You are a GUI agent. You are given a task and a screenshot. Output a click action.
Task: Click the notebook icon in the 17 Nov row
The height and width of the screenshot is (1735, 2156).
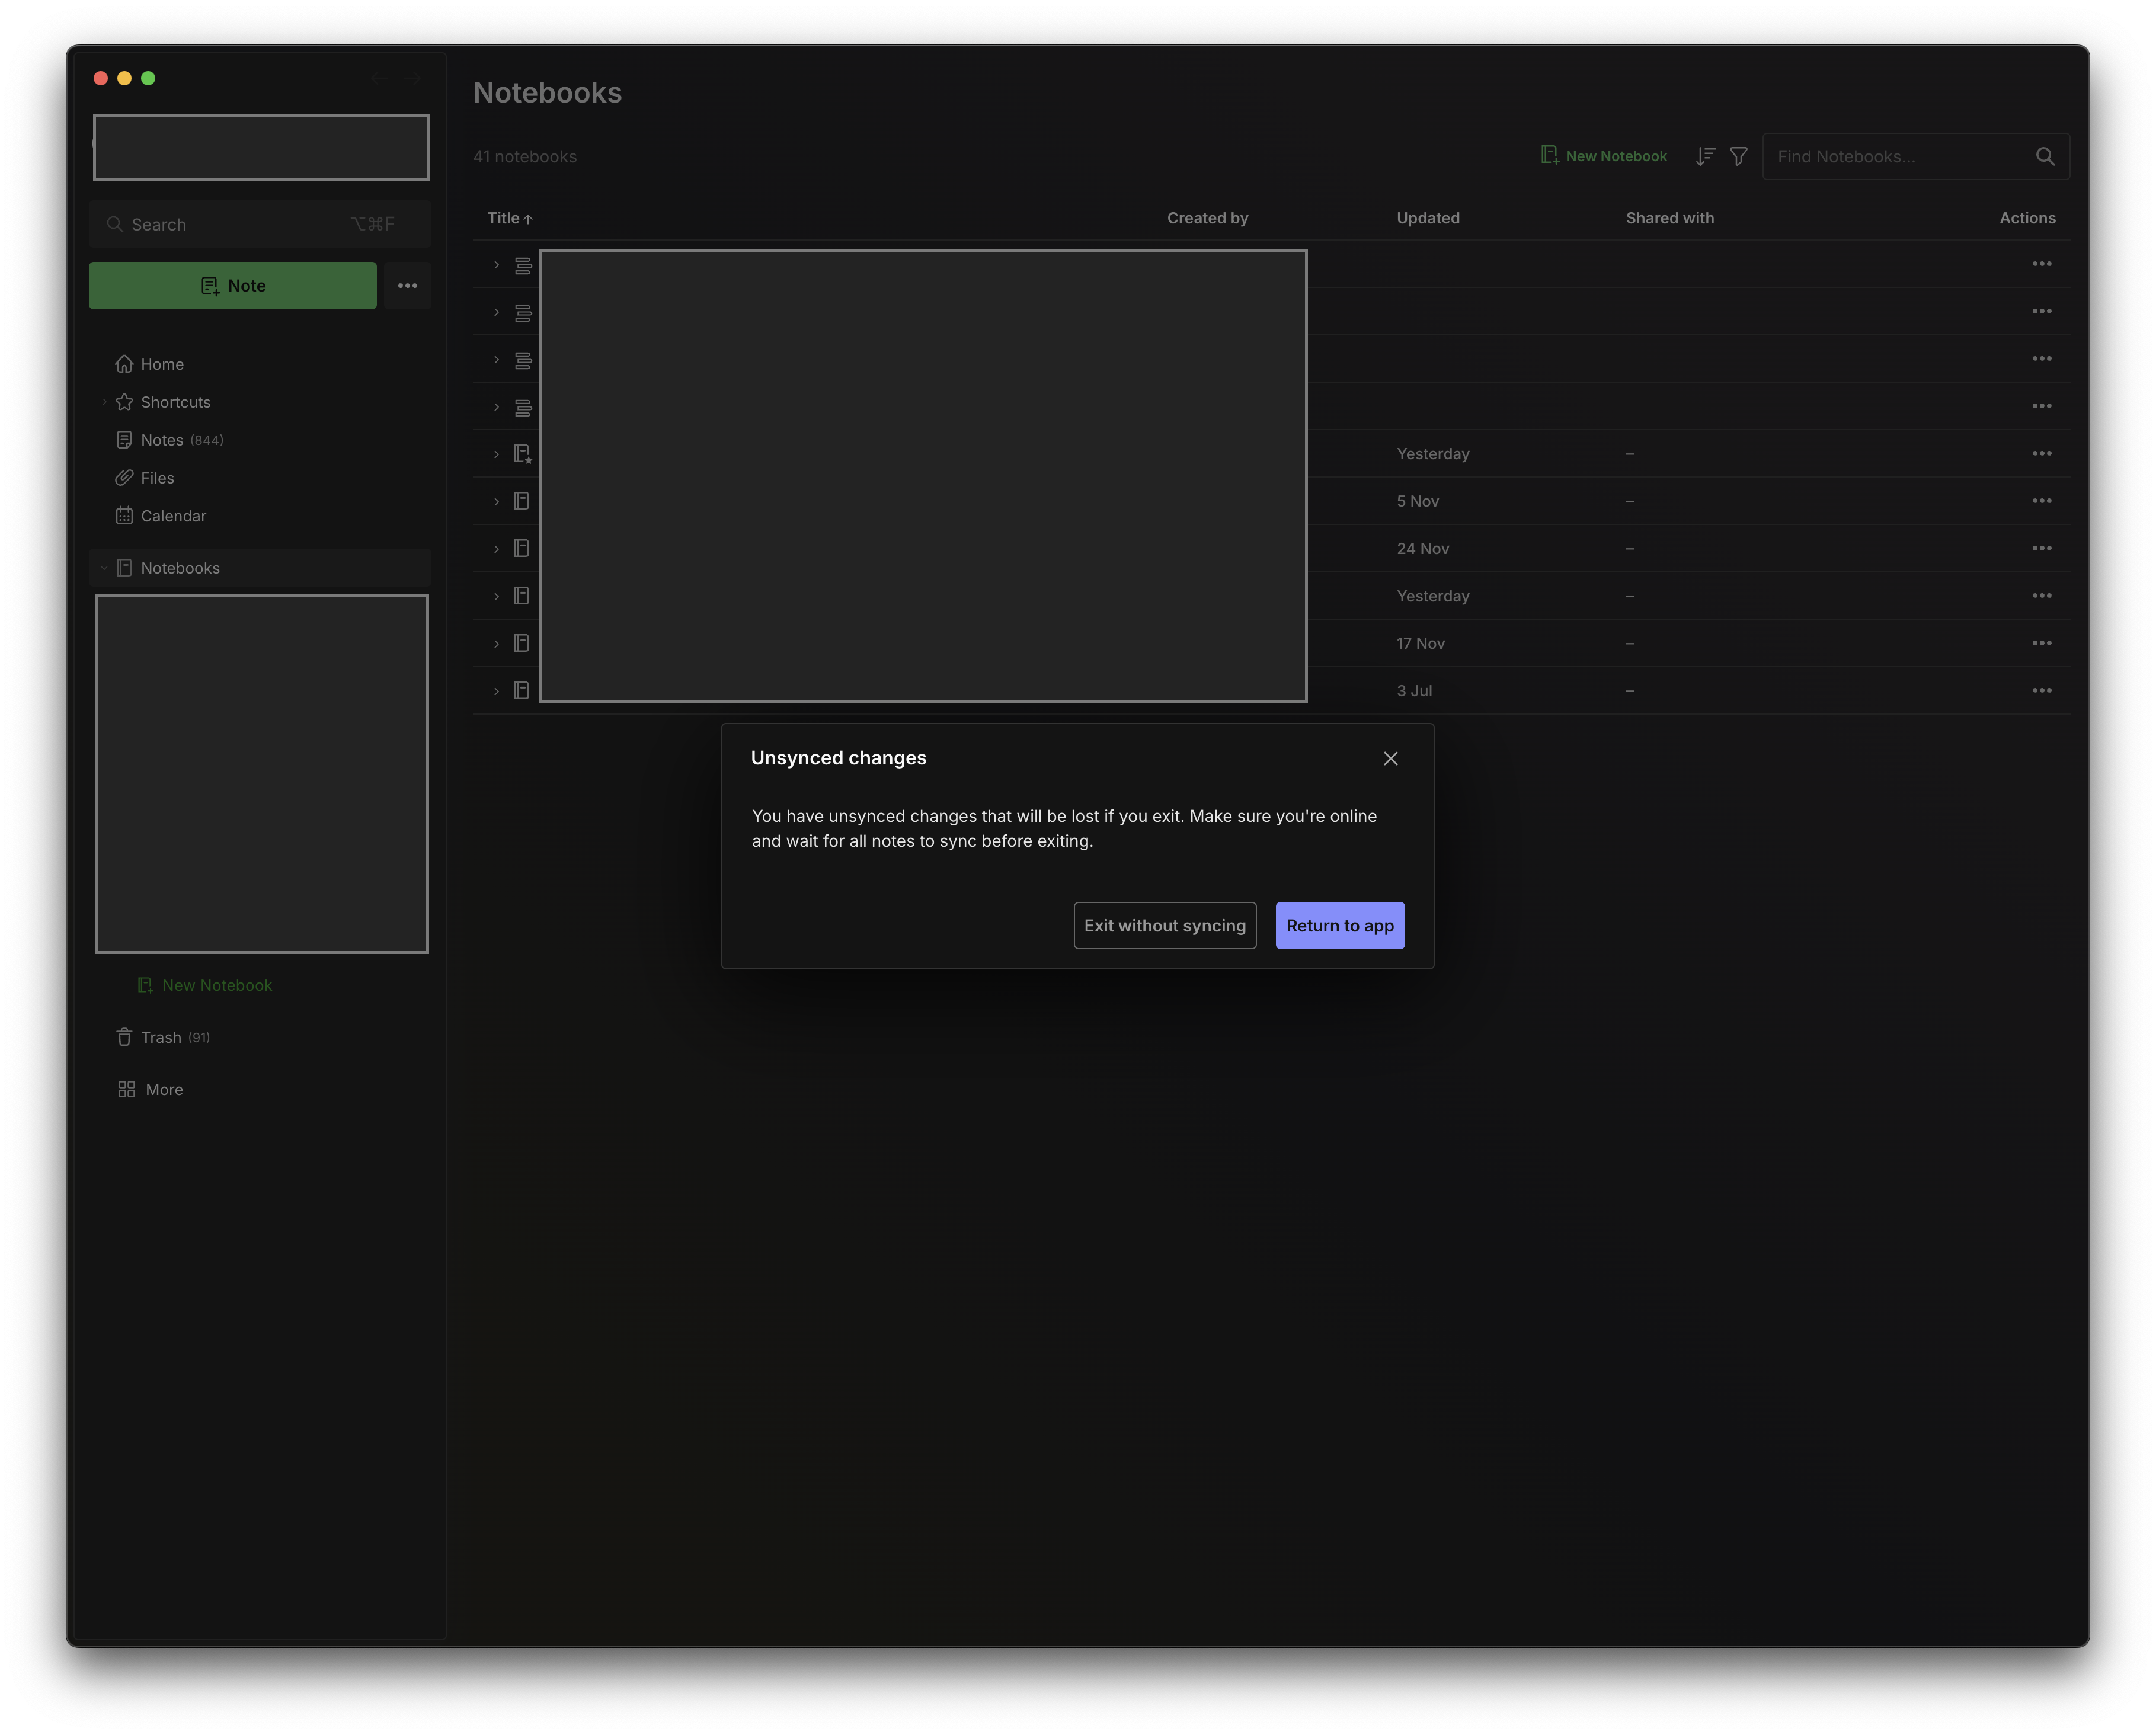pos(521,643)
